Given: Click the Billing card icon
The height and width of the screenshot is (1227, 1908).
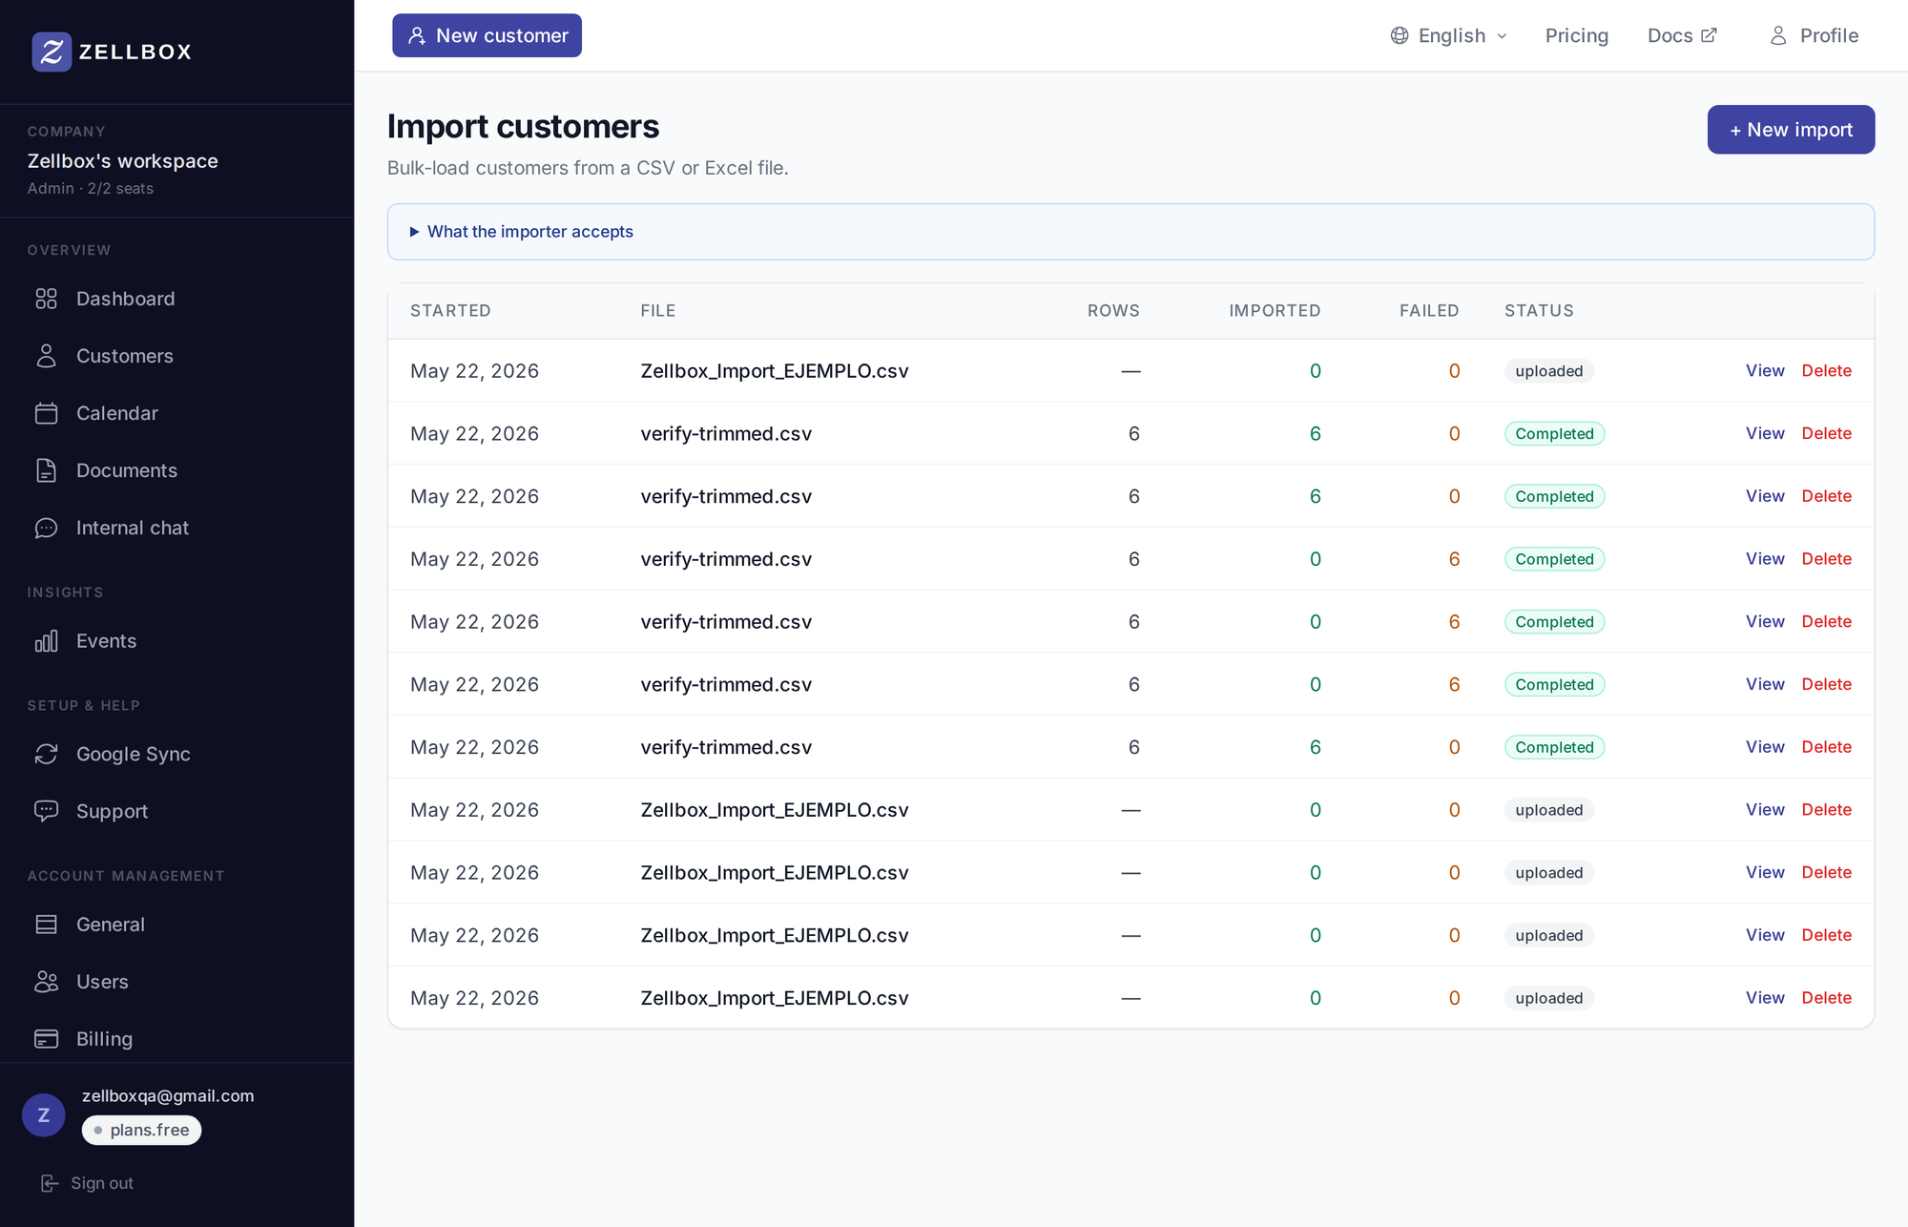Looking at the screenshot, I should pos(46,1039).
